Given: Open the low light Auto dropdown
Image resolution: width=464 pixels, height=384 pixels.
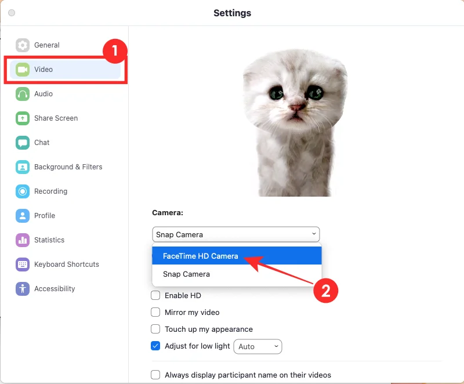Looking at the screenshot, I should (x=258, y=346).
